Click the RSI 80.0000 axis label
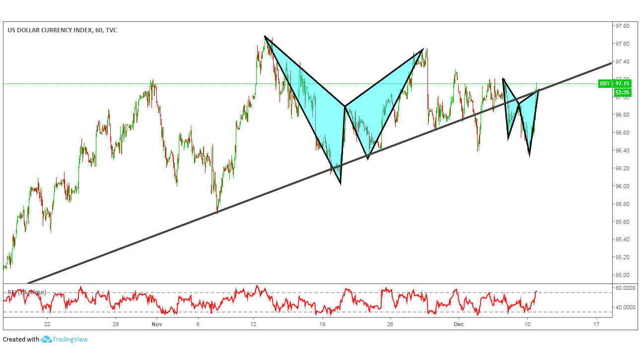This screenshot has width=641, height=348. tap(625, 288)
